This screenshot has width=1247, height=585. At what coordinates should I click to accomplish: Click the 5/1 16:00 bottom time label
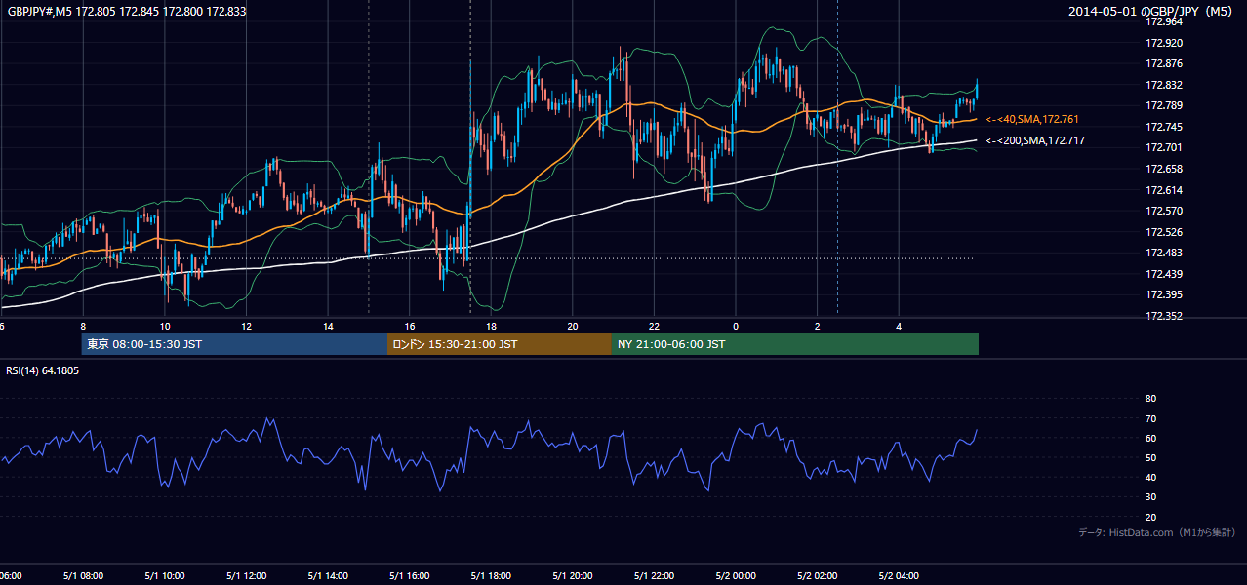[410, 576]
